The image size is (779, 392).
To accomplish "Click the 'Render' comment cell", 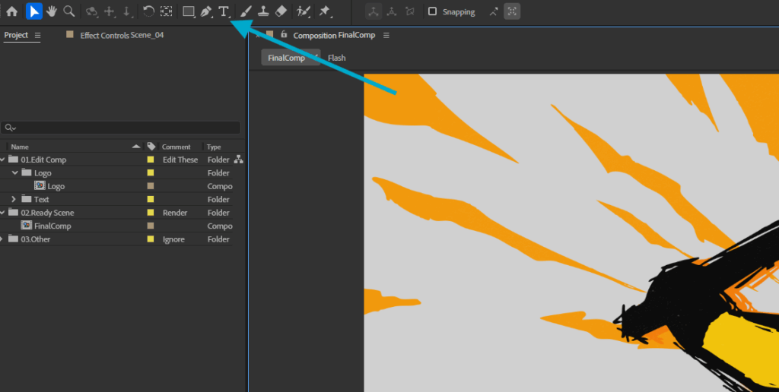I will pyautogui.click(x=175, y=213).
